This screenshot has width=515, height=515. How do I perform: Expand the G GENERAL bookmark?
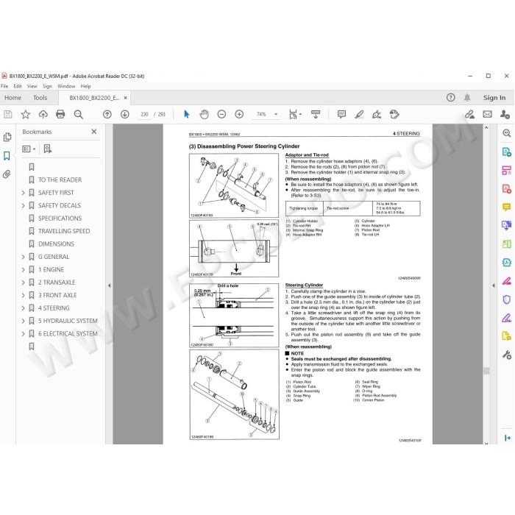24,257
